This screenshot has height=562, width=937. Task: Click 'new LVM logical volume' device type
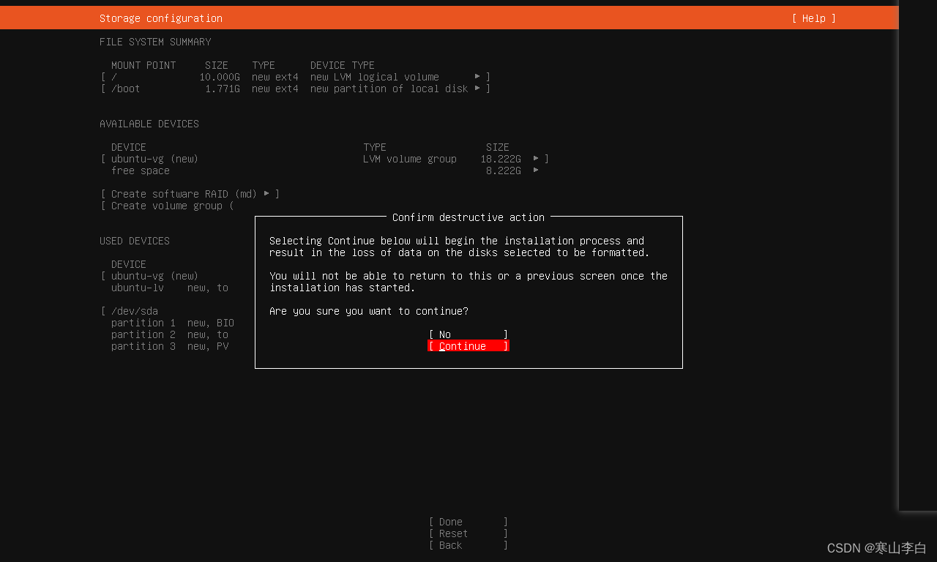coord(375,77)
